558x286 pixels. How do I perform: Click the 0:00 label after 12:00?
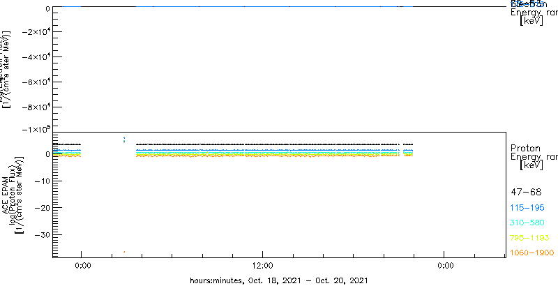[446, 266]
